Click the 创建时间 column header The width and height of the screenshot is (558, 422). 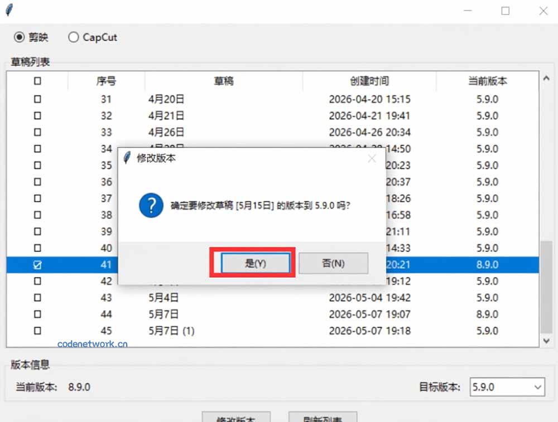(369, 81)
